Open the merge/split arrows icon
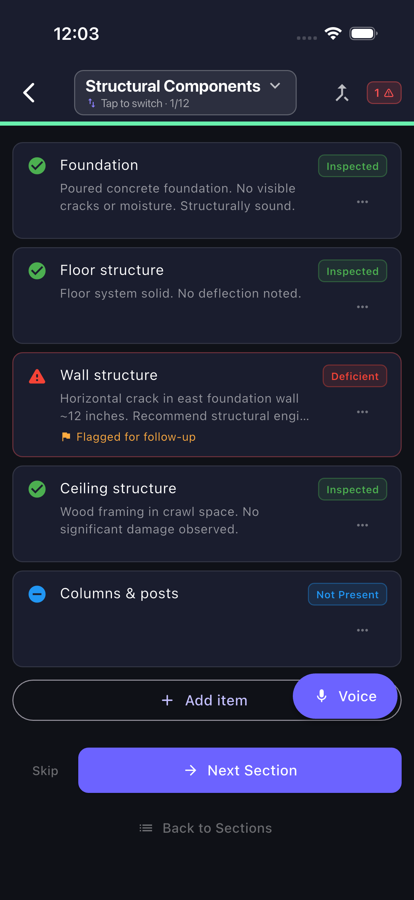This screenshot has height=900, width=414. pyautogui.click(x=342, y=93)
